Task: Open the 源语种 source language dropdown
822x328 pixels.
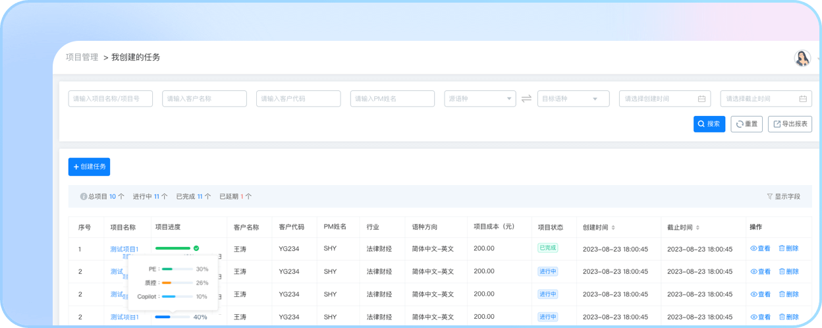Action: (480, 99)
